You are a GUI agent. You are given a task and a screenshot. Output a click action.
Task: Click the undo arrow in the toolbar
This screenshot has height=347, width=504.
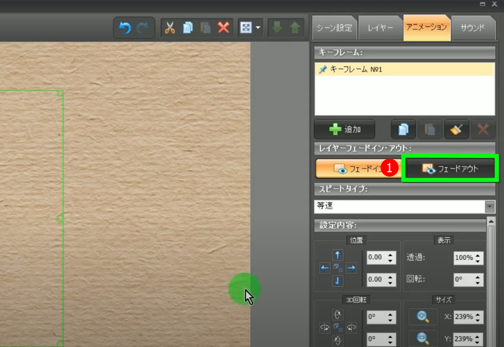click(x=125, y=27)
